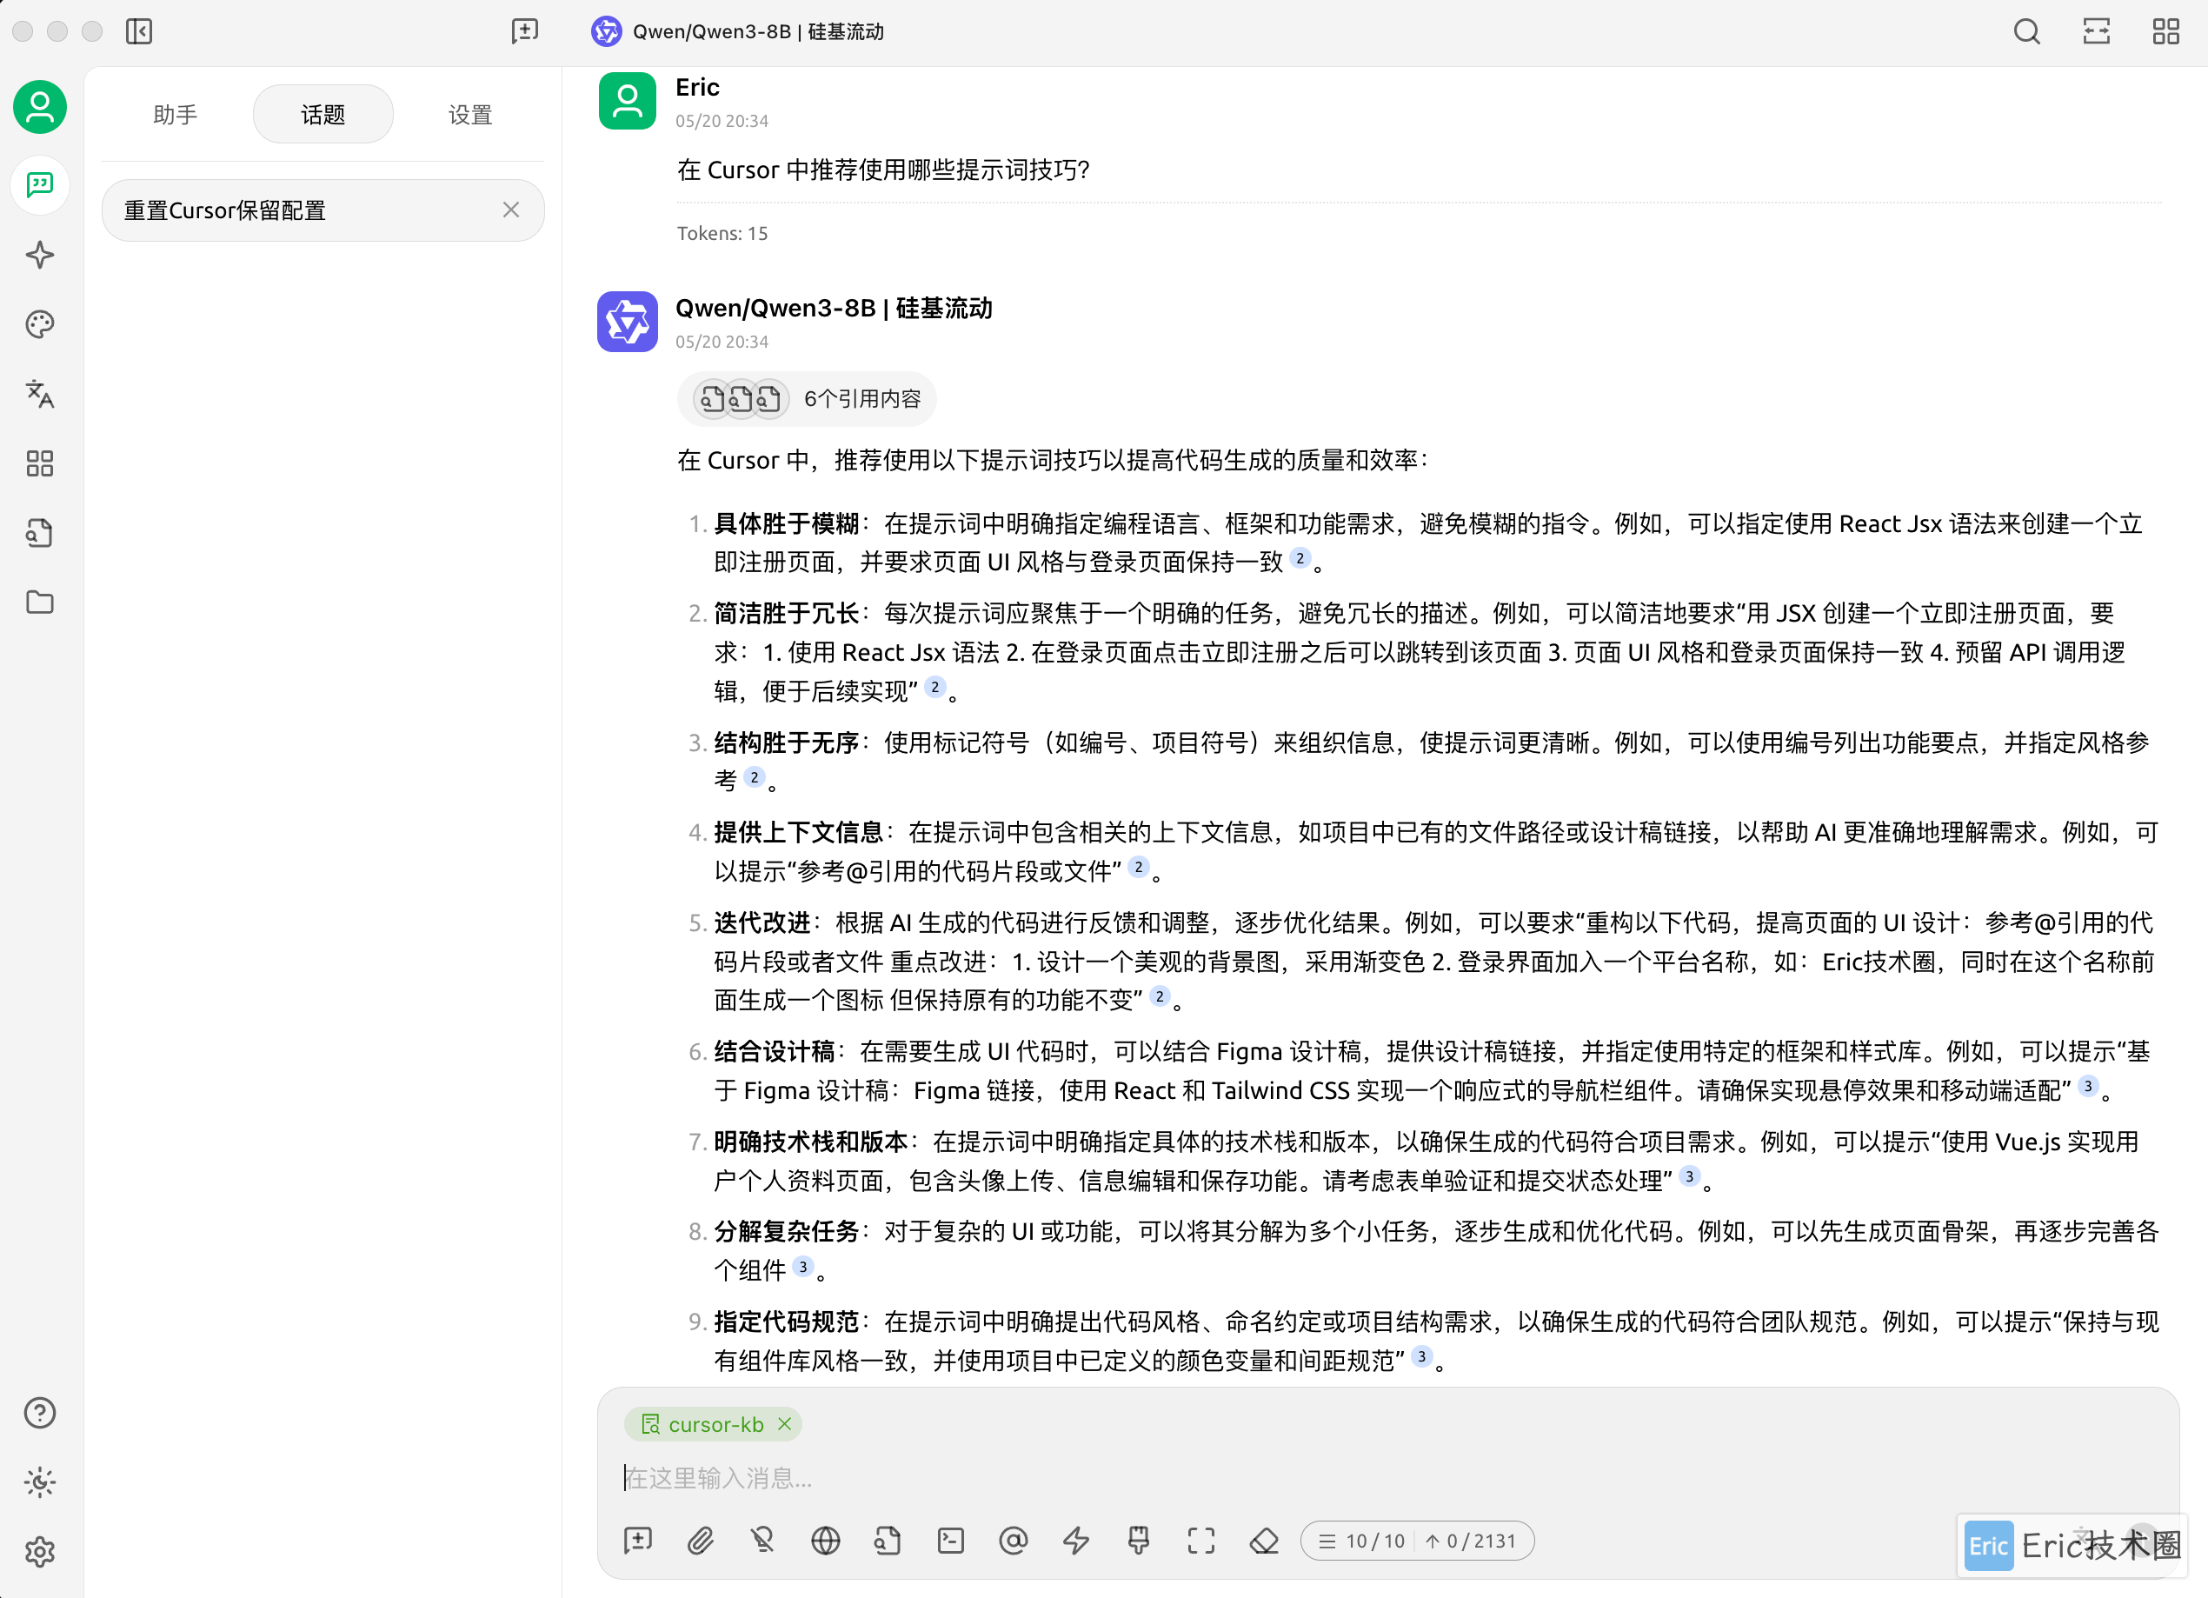Viewport: 2208px width, 1598px height.
Task: Remove cursor-kb knowledge base tag
Action: point(785,1425)
